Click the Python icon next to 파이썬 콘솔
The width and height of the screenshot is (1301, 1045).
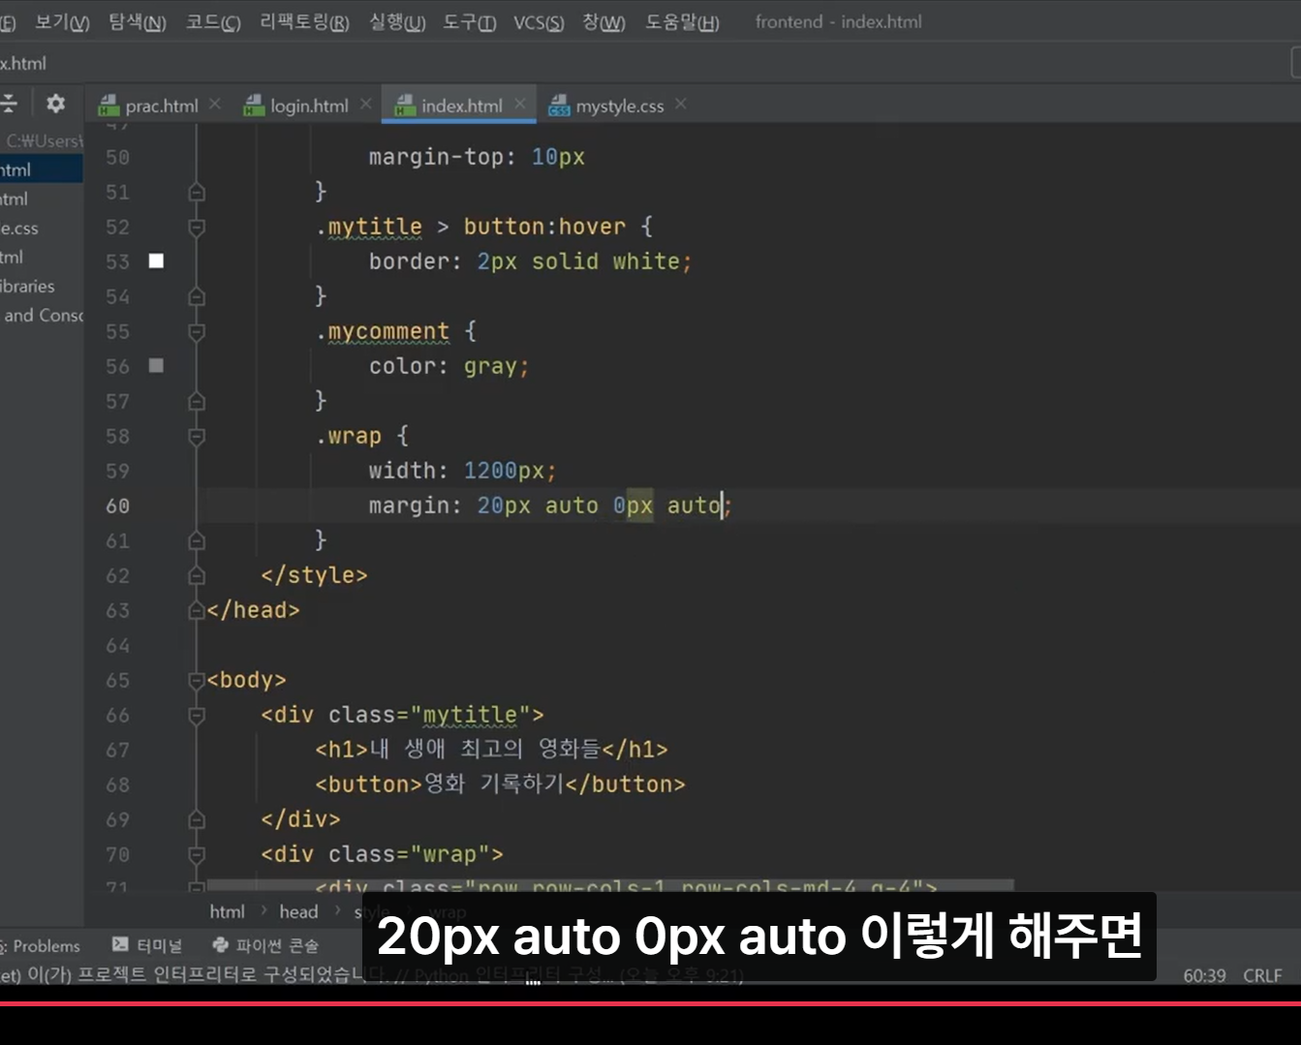point(221,944)
